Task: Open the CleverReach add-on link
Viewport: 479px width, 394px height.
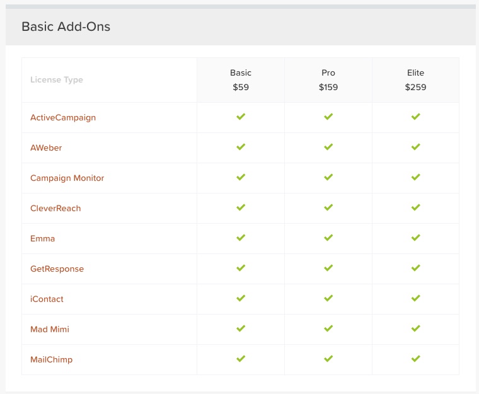Action: [55, 208]
